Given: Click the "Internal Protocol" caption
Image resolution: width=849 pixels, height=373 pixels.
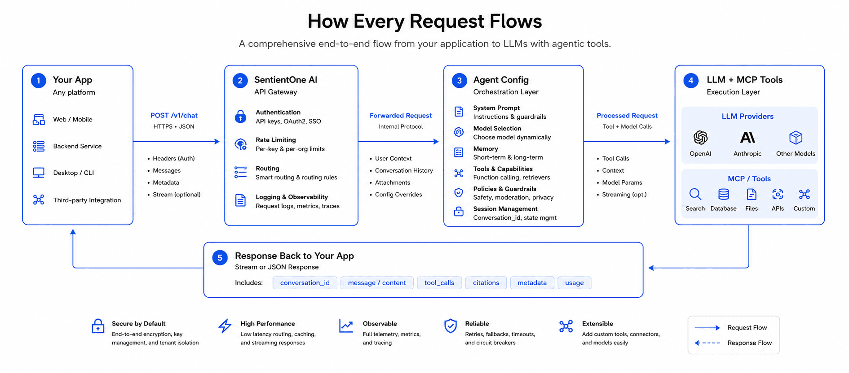Looking at the screenshot, I should point(401,127).
